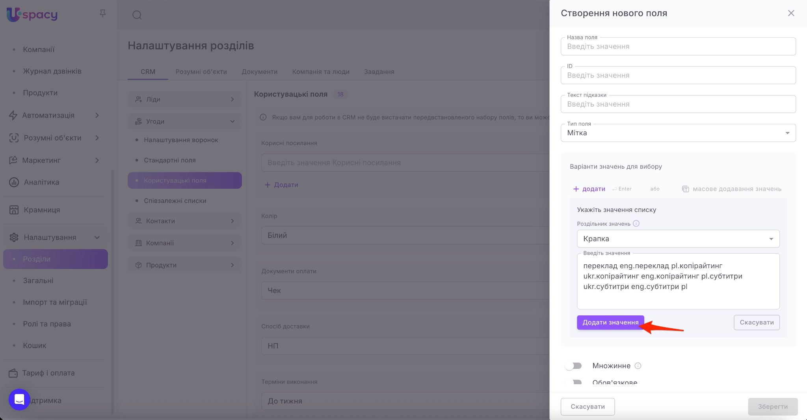Click the info icon beside Множинне
Viewport: 807px width, 420px height.
pyautogui.click(x=638, y=366)
